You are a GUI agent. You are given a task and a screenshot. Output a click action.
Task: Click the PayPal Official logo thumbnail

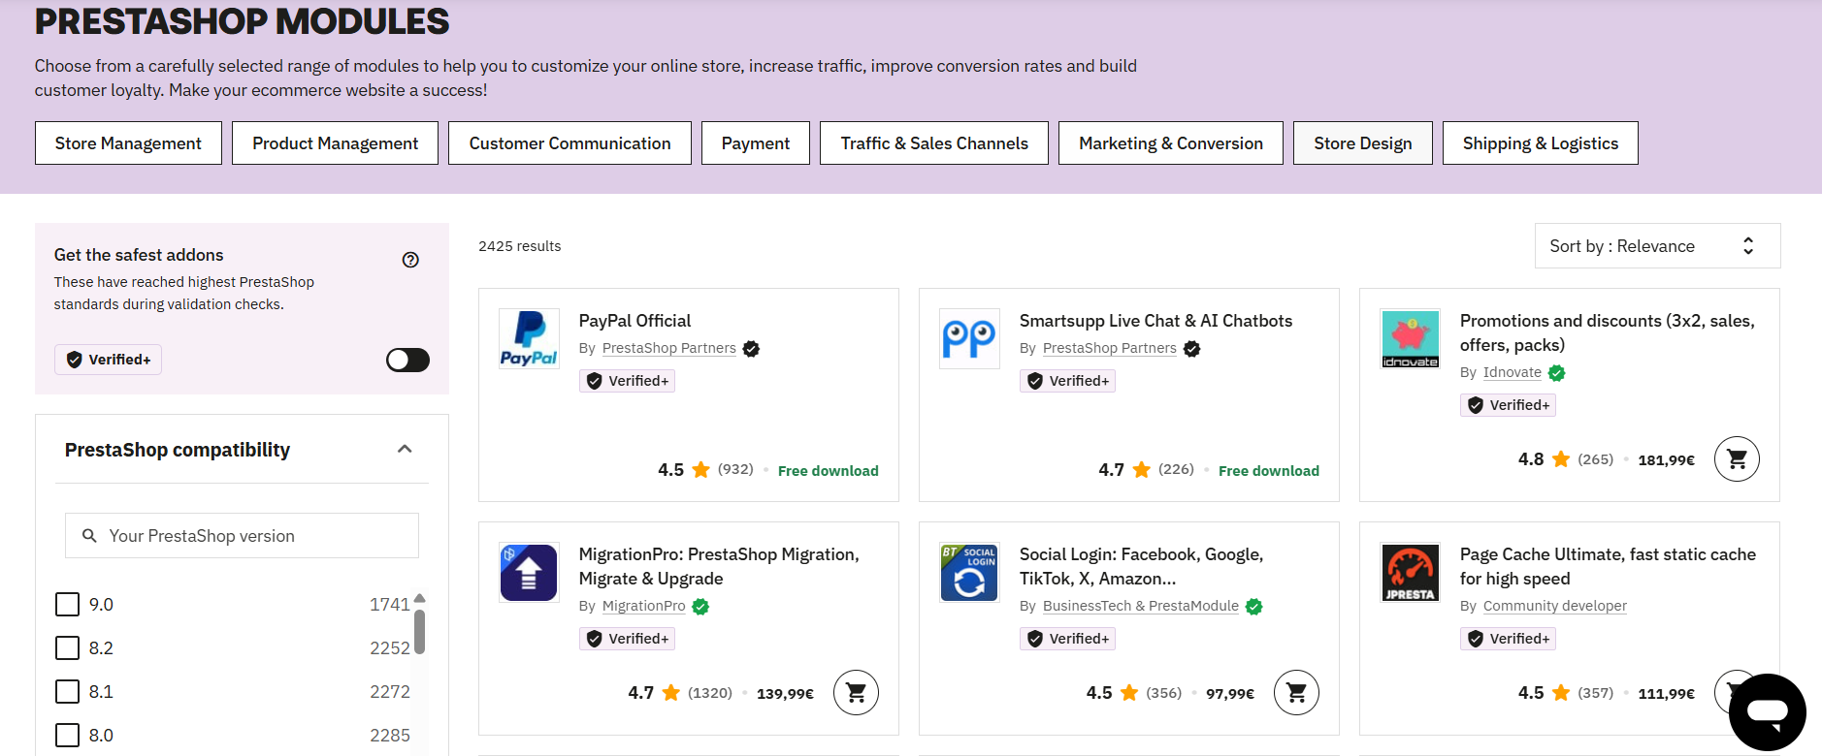[x=529, y=338]
